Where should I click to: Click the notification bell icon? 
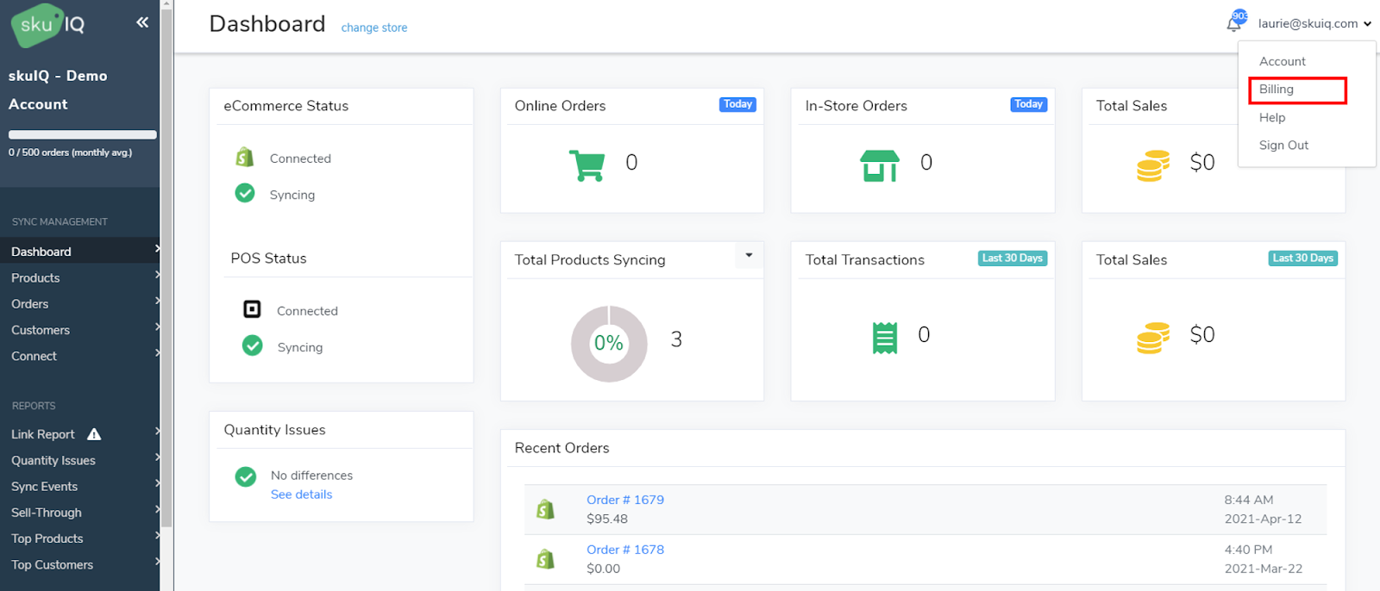pyautogui.click(x=1234, y=24)
